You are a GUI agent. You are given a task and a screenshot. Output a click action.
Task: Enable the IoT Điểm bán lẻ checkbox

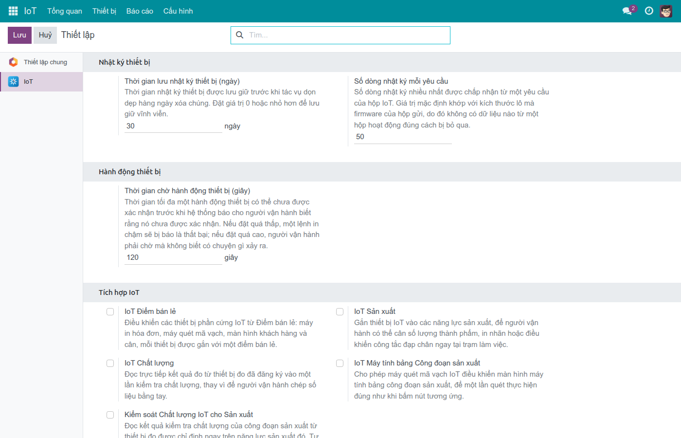pos(110,311)
